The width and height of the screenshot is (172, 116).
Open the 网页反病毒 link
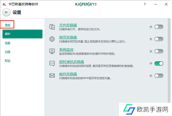(68, 38)
